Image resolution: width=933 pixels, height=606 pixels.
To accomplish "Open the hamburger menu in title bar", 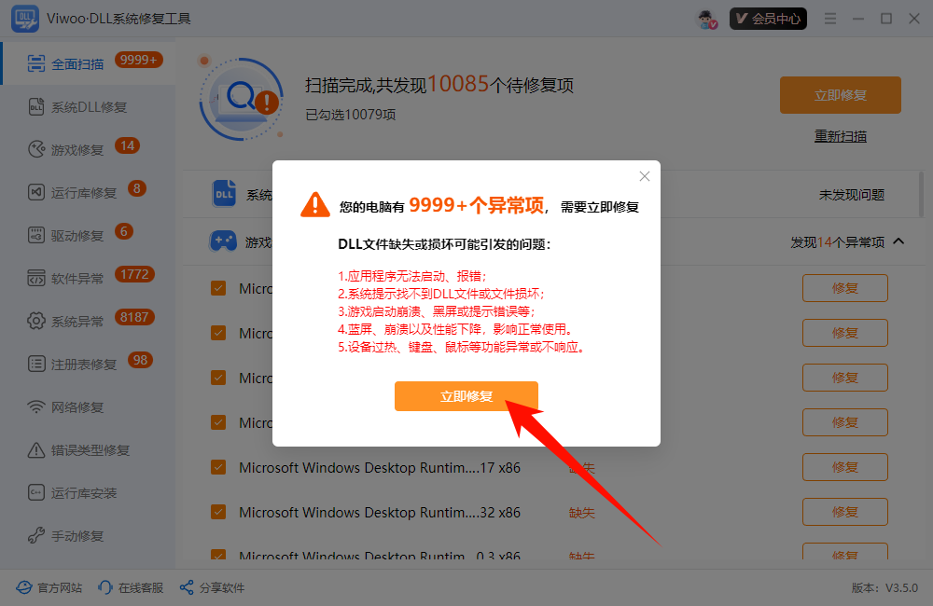I will point(830,19).
